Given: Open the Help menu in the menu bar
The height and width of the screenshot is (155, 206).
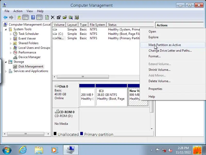Looking at the screenshot, I should (x=40, y=11).
